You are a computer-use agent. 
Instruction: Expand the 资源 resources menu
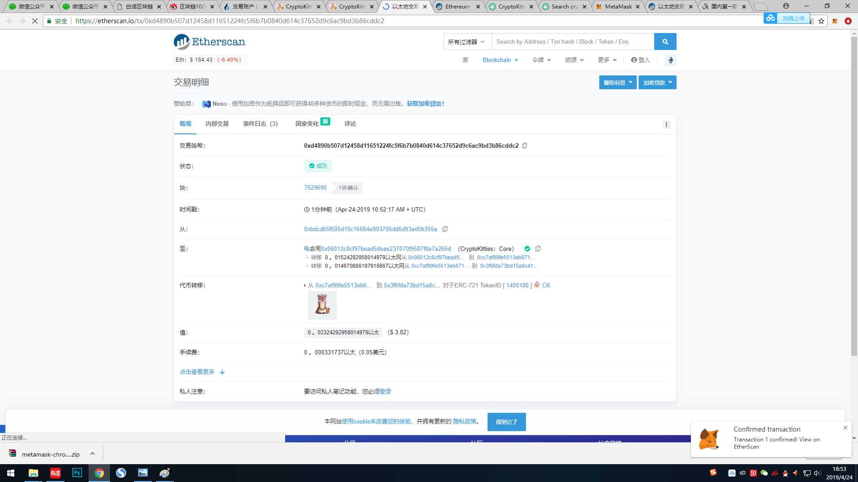pos(574,60)
